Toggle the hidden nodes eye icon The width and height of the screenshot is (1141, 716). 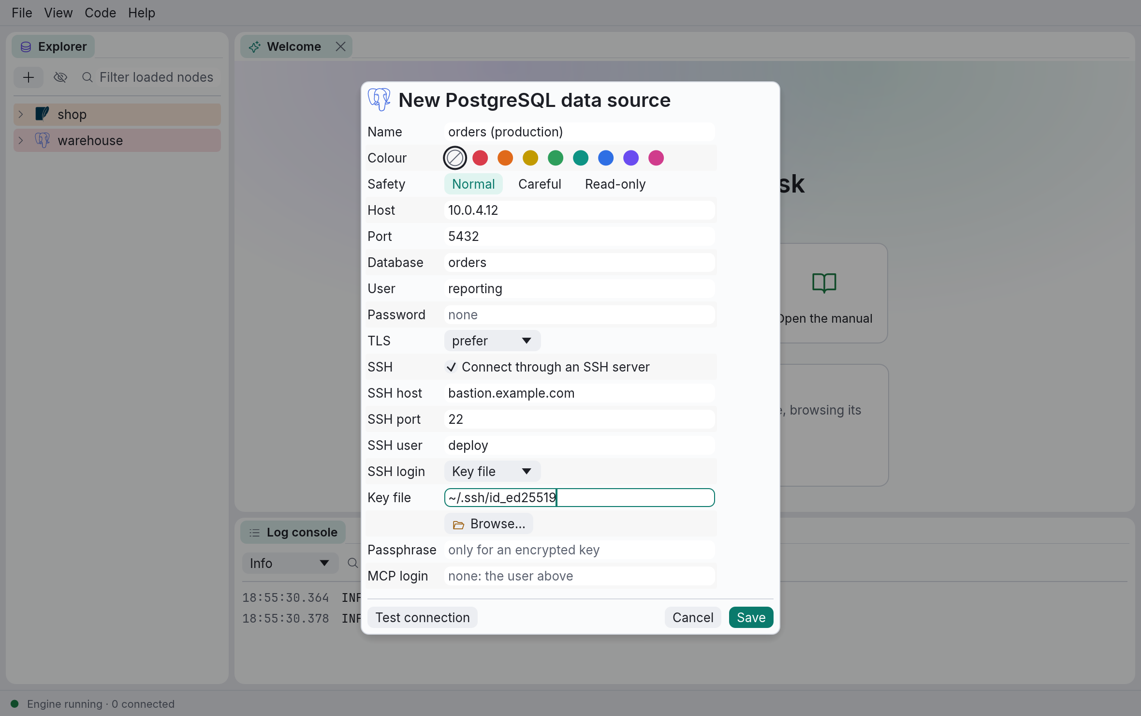click(x=60, y=77)
